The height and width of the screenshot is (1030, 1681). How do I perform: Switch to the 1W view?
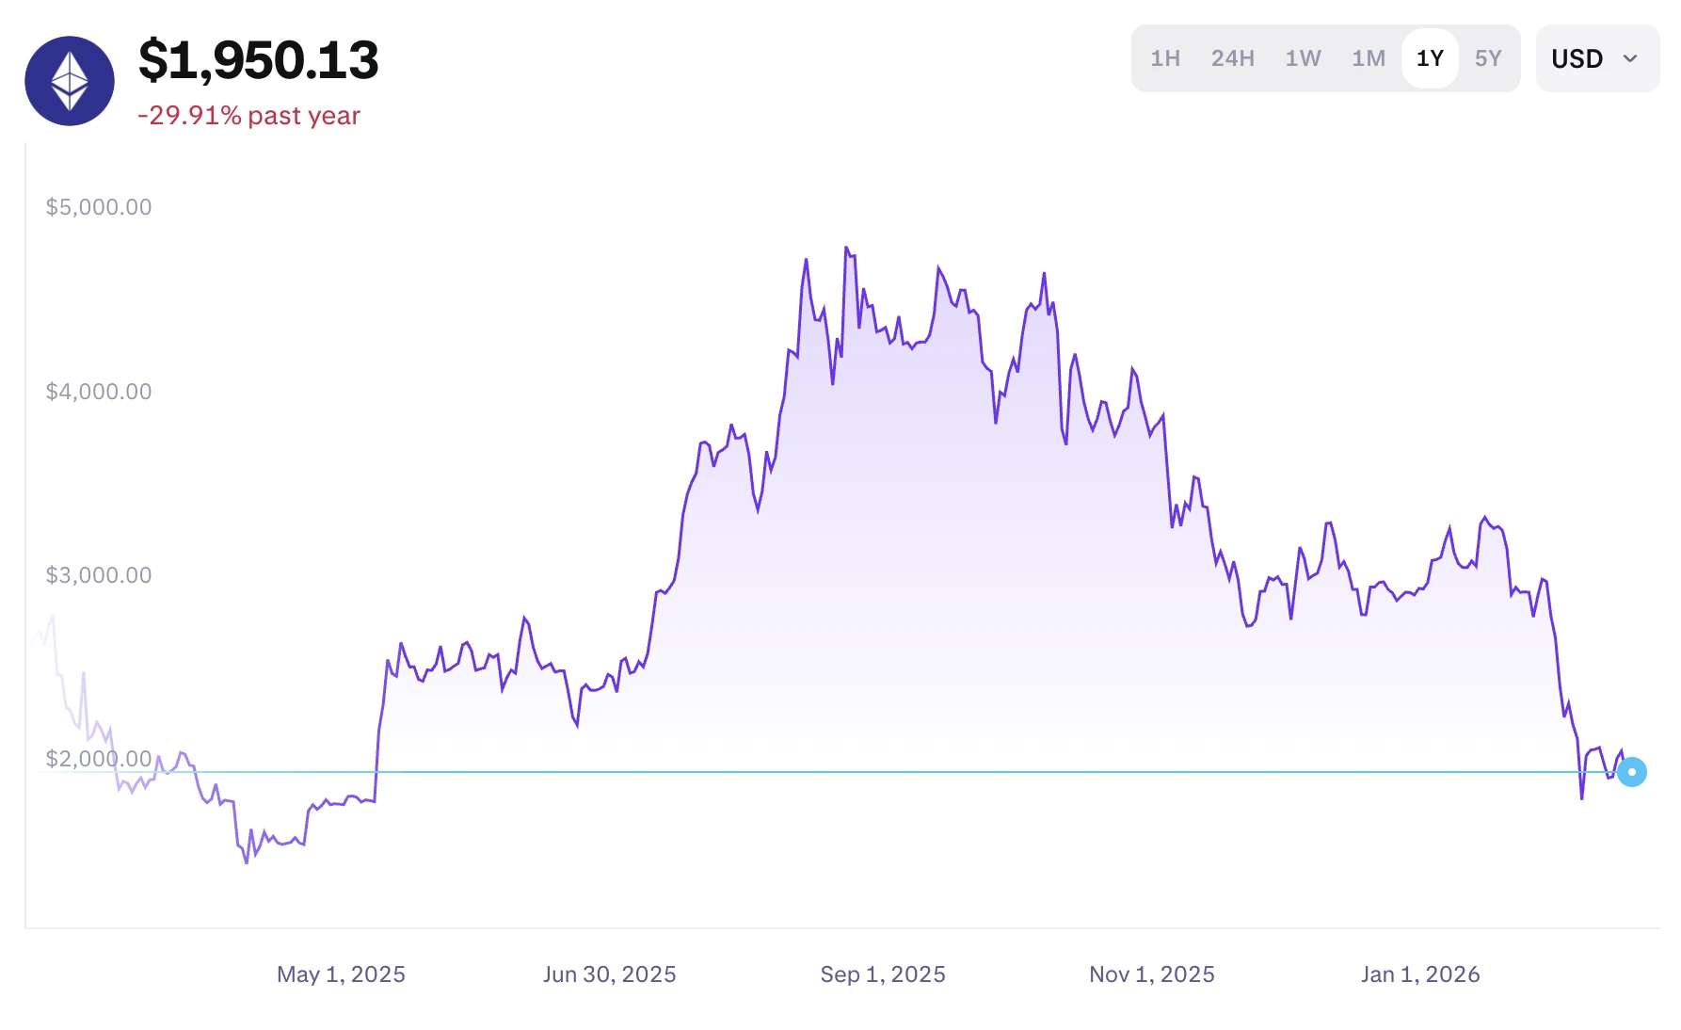(x=1302, y=58)
